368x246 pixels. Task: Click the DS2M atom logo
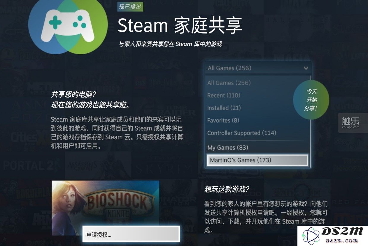pos(310,237)
